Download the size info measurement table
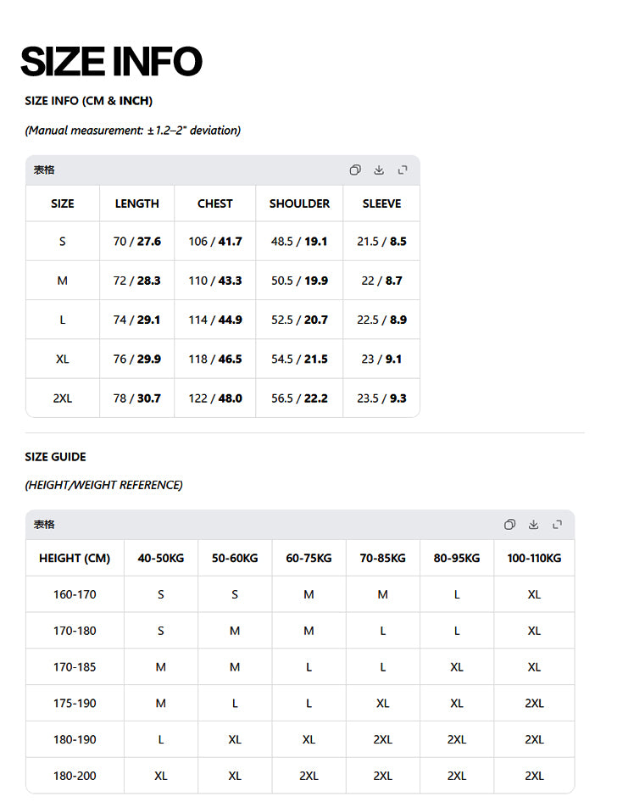The width and height of the screenshot is (634, 802). (x=379, y=170)
